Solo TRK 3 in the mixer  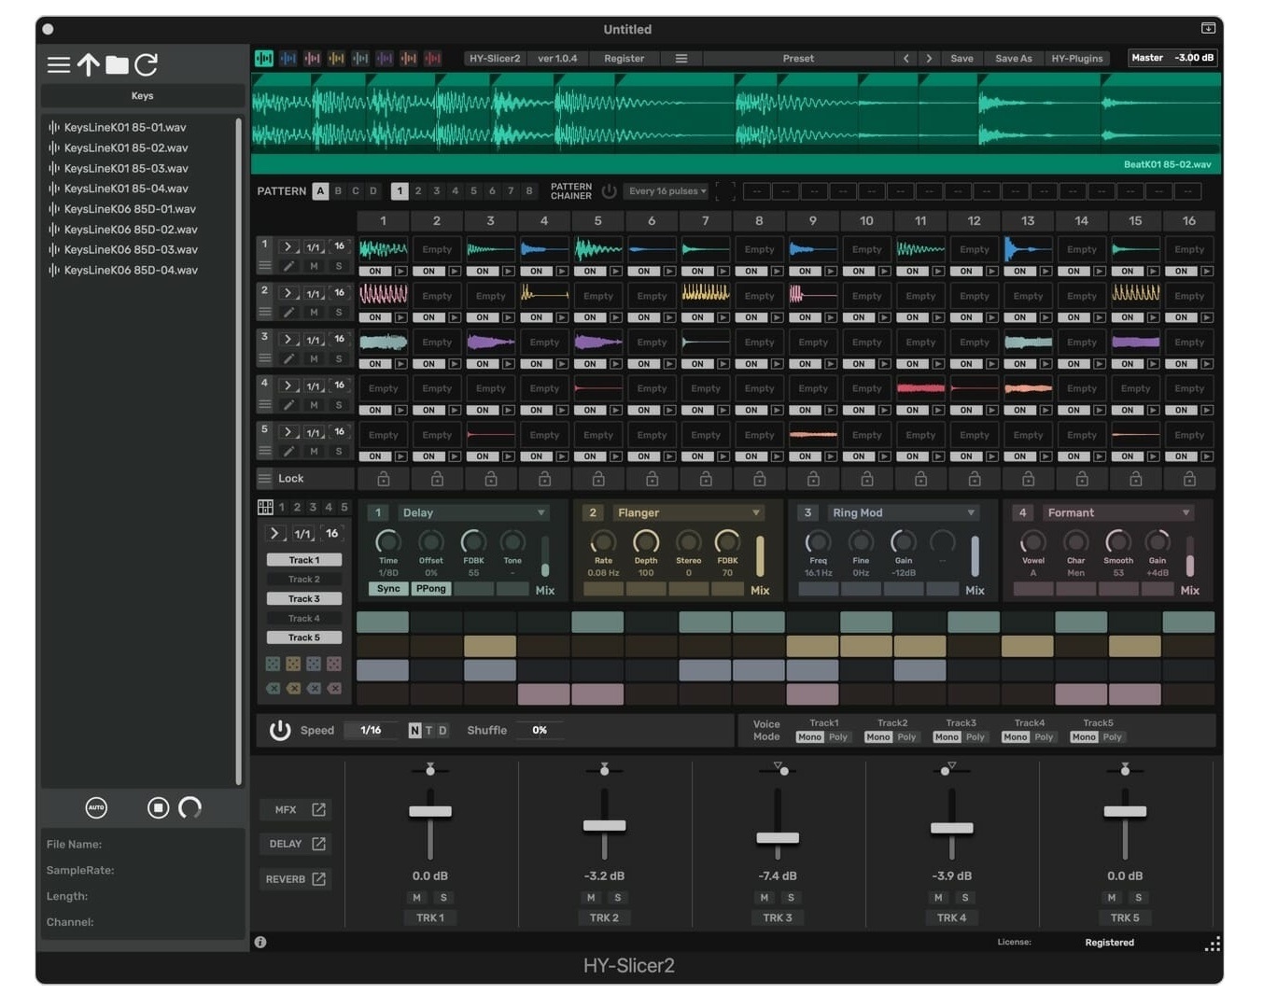791,897
